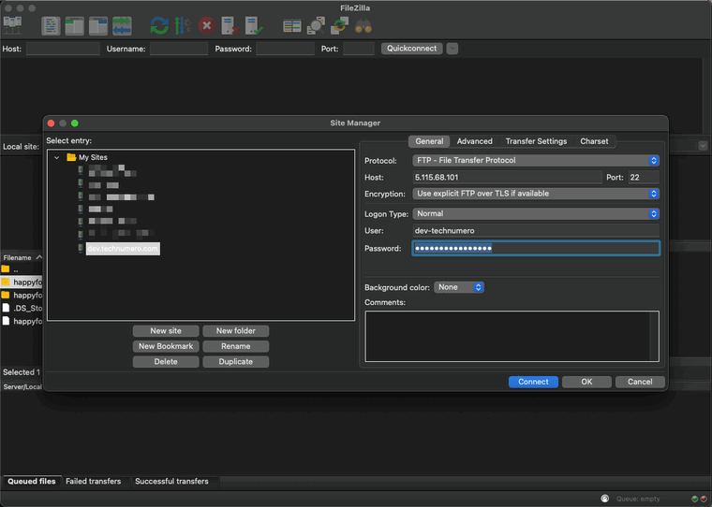Toggle transfer queue display icon
712x507 pixels.
(123, 25)
